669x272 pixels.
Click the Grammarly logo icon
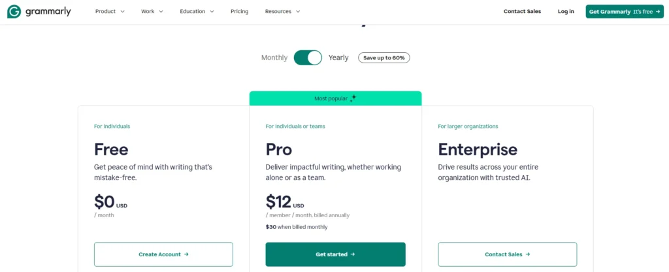pos(14,12)
